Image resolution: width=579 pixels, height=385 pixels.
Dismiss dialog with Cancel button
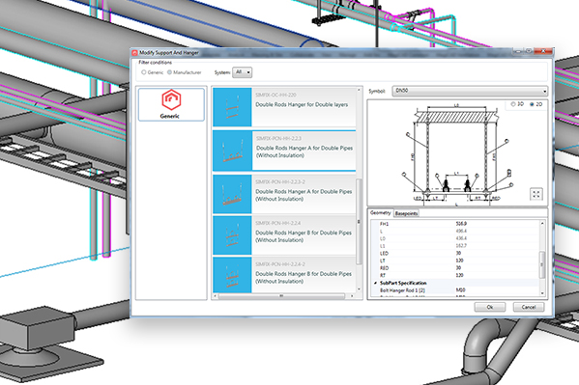tap(529, 307)
